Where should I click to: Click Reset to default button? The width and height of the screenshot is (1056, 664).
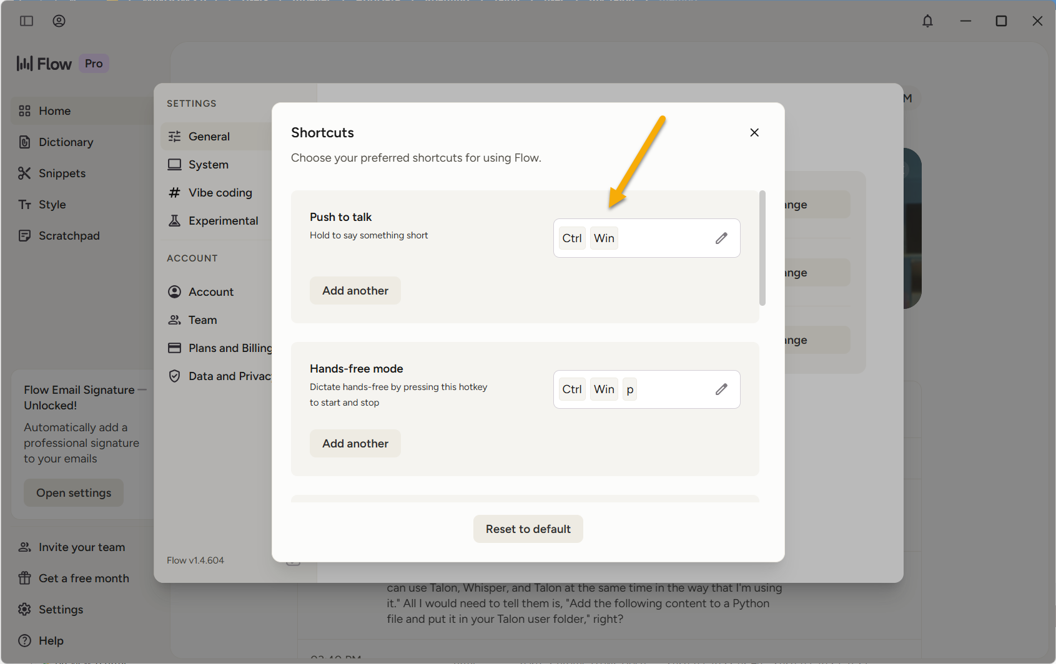(528, 529)
